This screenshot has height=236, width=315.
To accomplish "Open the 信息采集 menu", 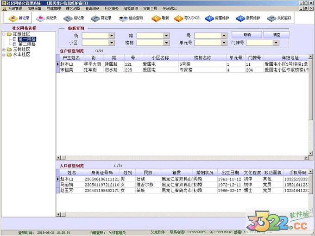I will (34, 8).
